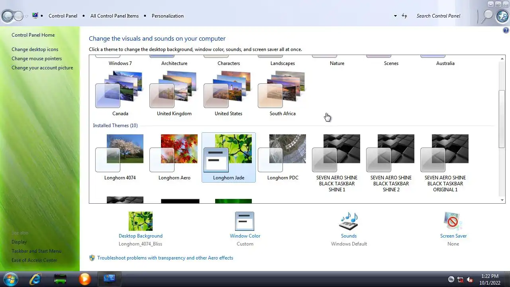
Task: Choose the South Africa theme
Action: tap(282, 94)
